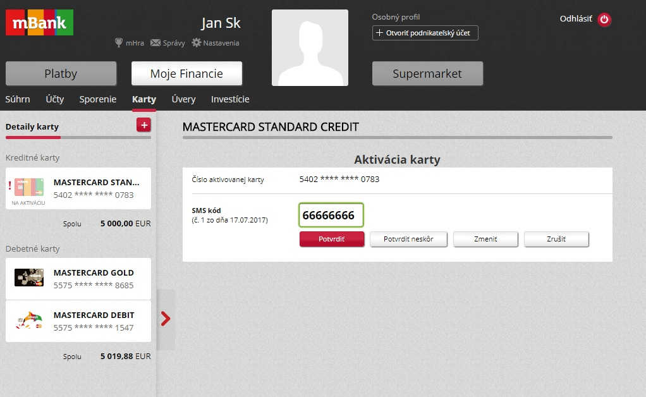Screen dimensions: 646x397
Task: Click 5 019,88 EUR debit total
Action: click(126, 357)
